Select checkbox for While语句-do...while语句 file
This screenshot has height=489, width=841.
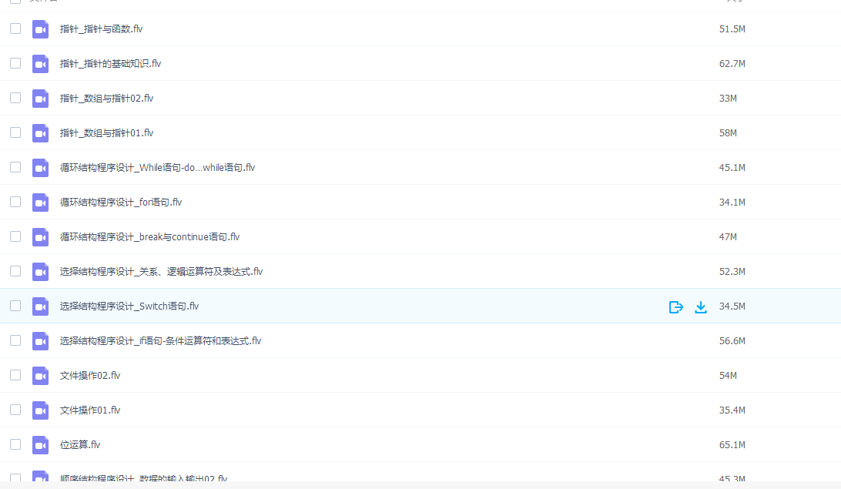point(15,167)
